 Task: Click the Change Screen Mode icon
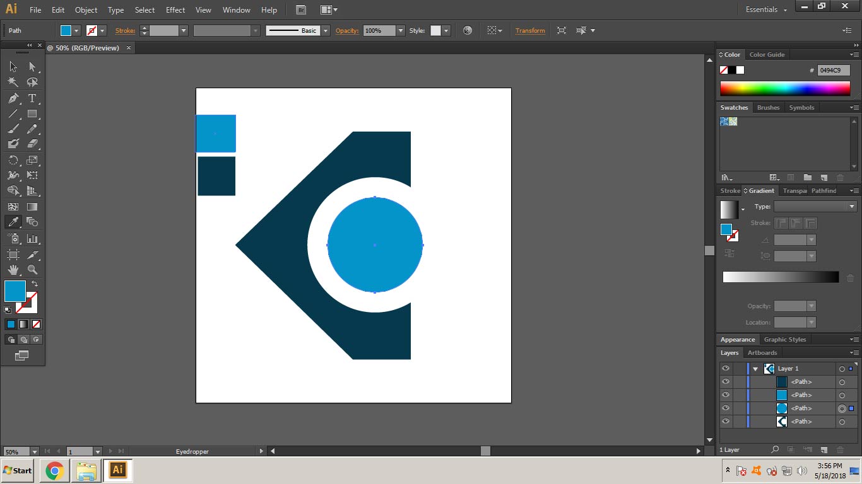tap(22, 355)
